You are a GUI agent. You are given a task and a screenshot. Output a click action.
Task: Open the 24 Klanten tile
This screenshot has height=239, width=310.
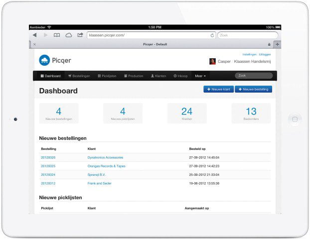click(x=187, y=114)
